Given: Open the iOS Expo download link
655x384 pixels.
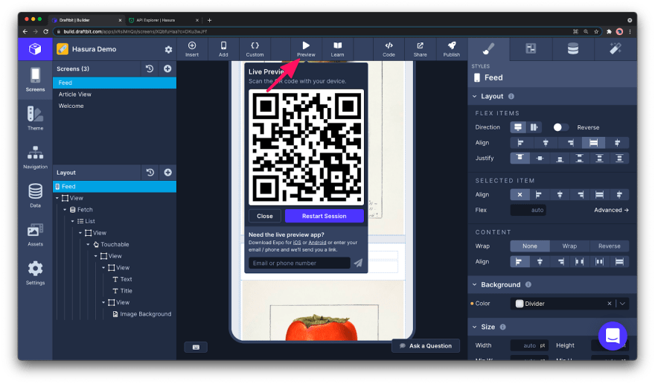Looking at the screenshot, I should (296, 243).
